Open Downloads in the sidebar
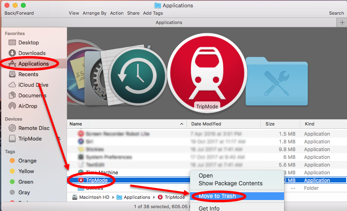This screenshot has width=347, height=211. point(32,53)
